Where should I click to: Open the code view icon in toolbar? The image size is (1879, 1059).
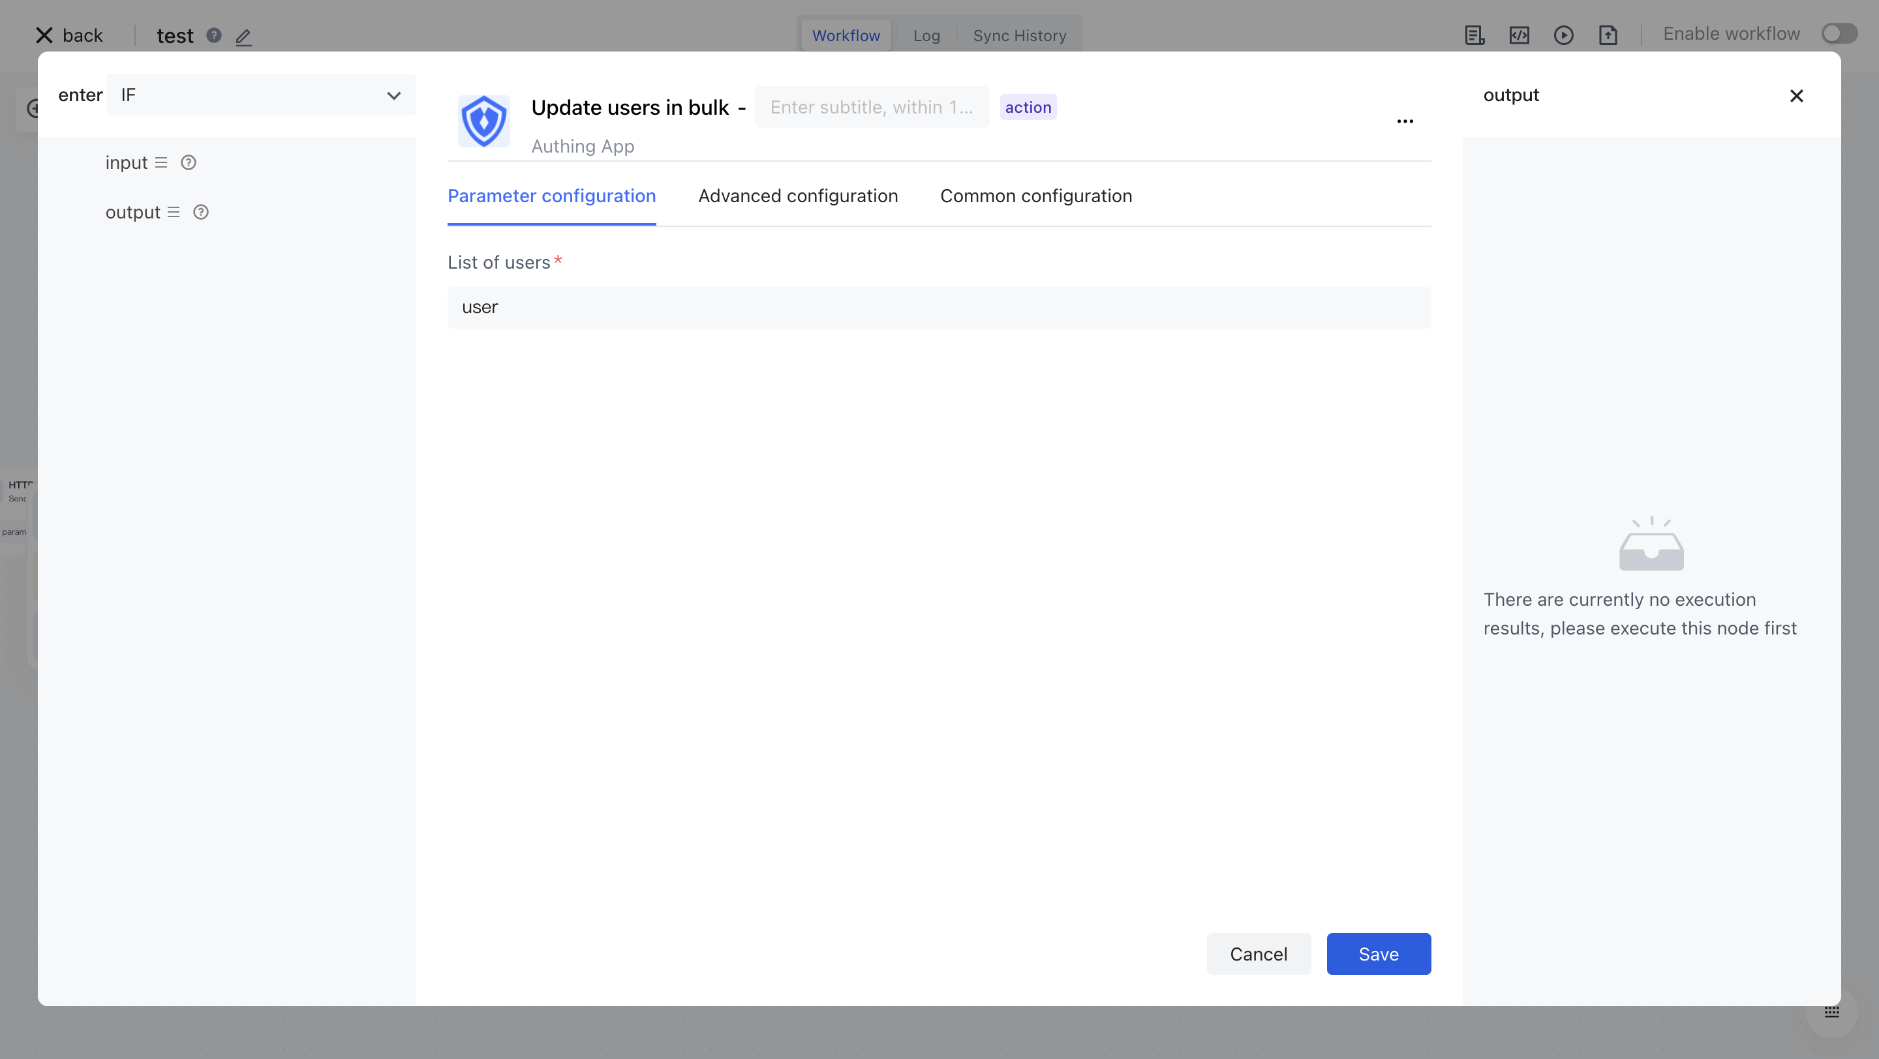click(1519, 35)
